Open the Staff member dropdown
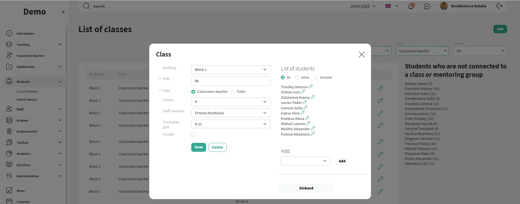Screen dimensions: 520x204 coord(231,113)
